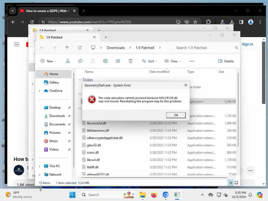The height and width of the screenshot is (201, 268).
Task: Sort by the Type column header
Action: [x=191, y=72]
